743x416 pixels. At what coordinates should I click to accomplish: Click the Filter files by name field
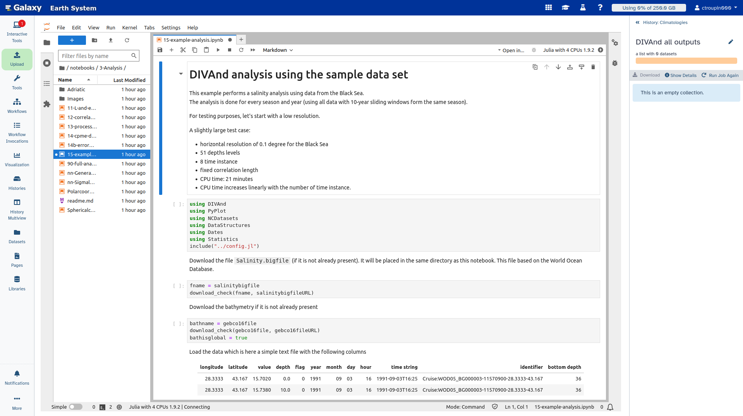(x=96, y=56)
